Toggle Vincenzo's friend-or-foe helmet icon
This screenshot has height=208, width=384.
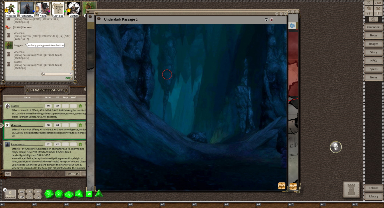pyautogui.click(x=80, y=125)
